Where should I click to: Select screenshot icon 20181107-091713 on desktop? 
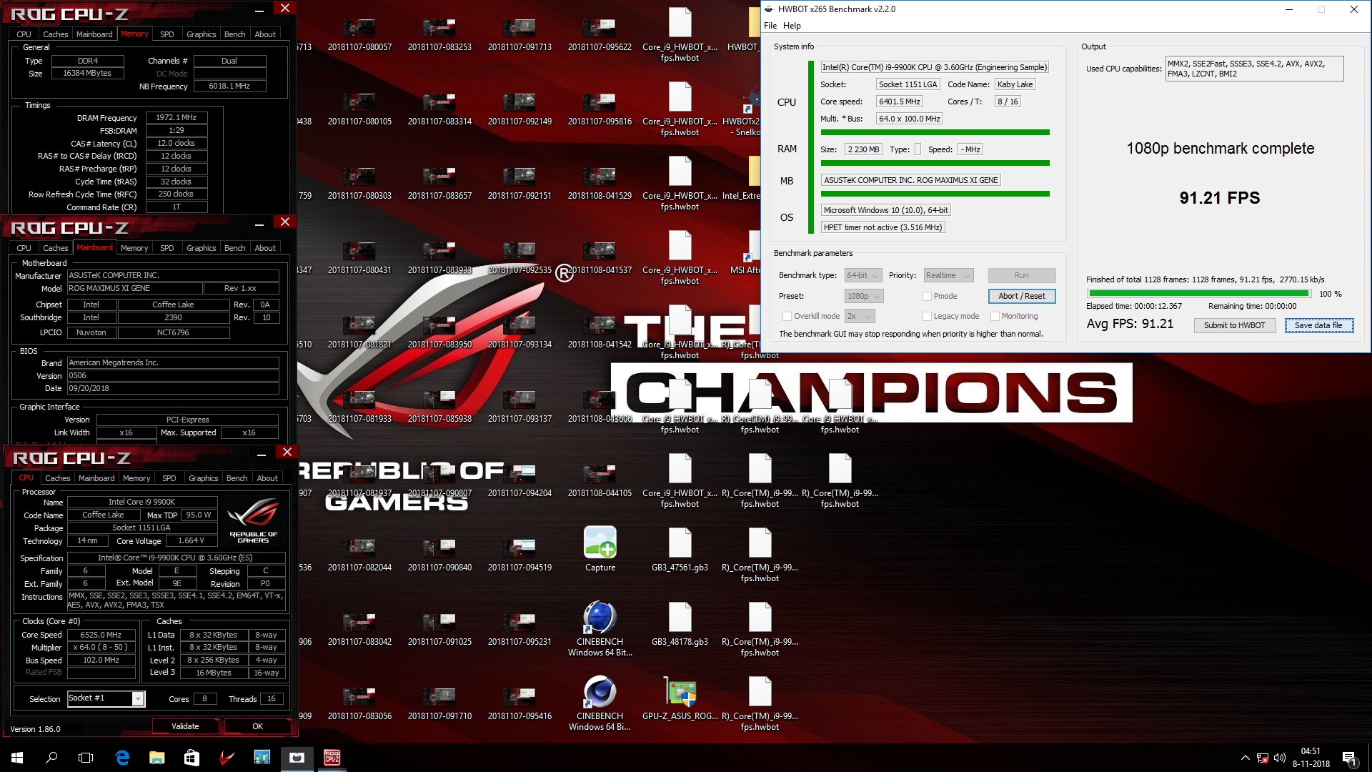pyautogui.click(x=520, y=34)
